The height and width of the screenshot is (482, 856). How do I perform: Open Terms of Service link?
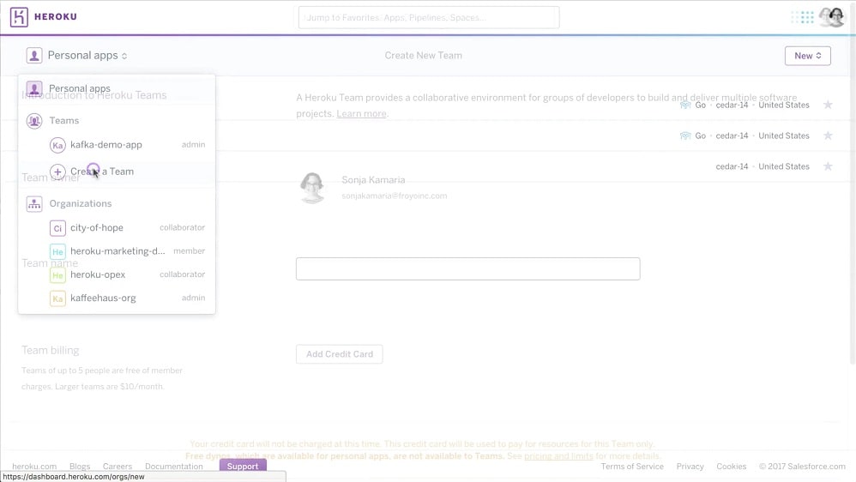click(x=632, y=467)
